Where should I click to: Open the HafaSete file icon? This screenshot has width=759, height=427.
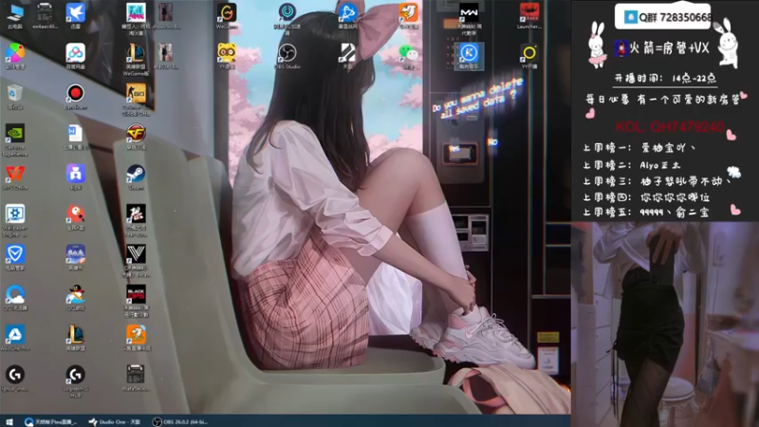136,378
